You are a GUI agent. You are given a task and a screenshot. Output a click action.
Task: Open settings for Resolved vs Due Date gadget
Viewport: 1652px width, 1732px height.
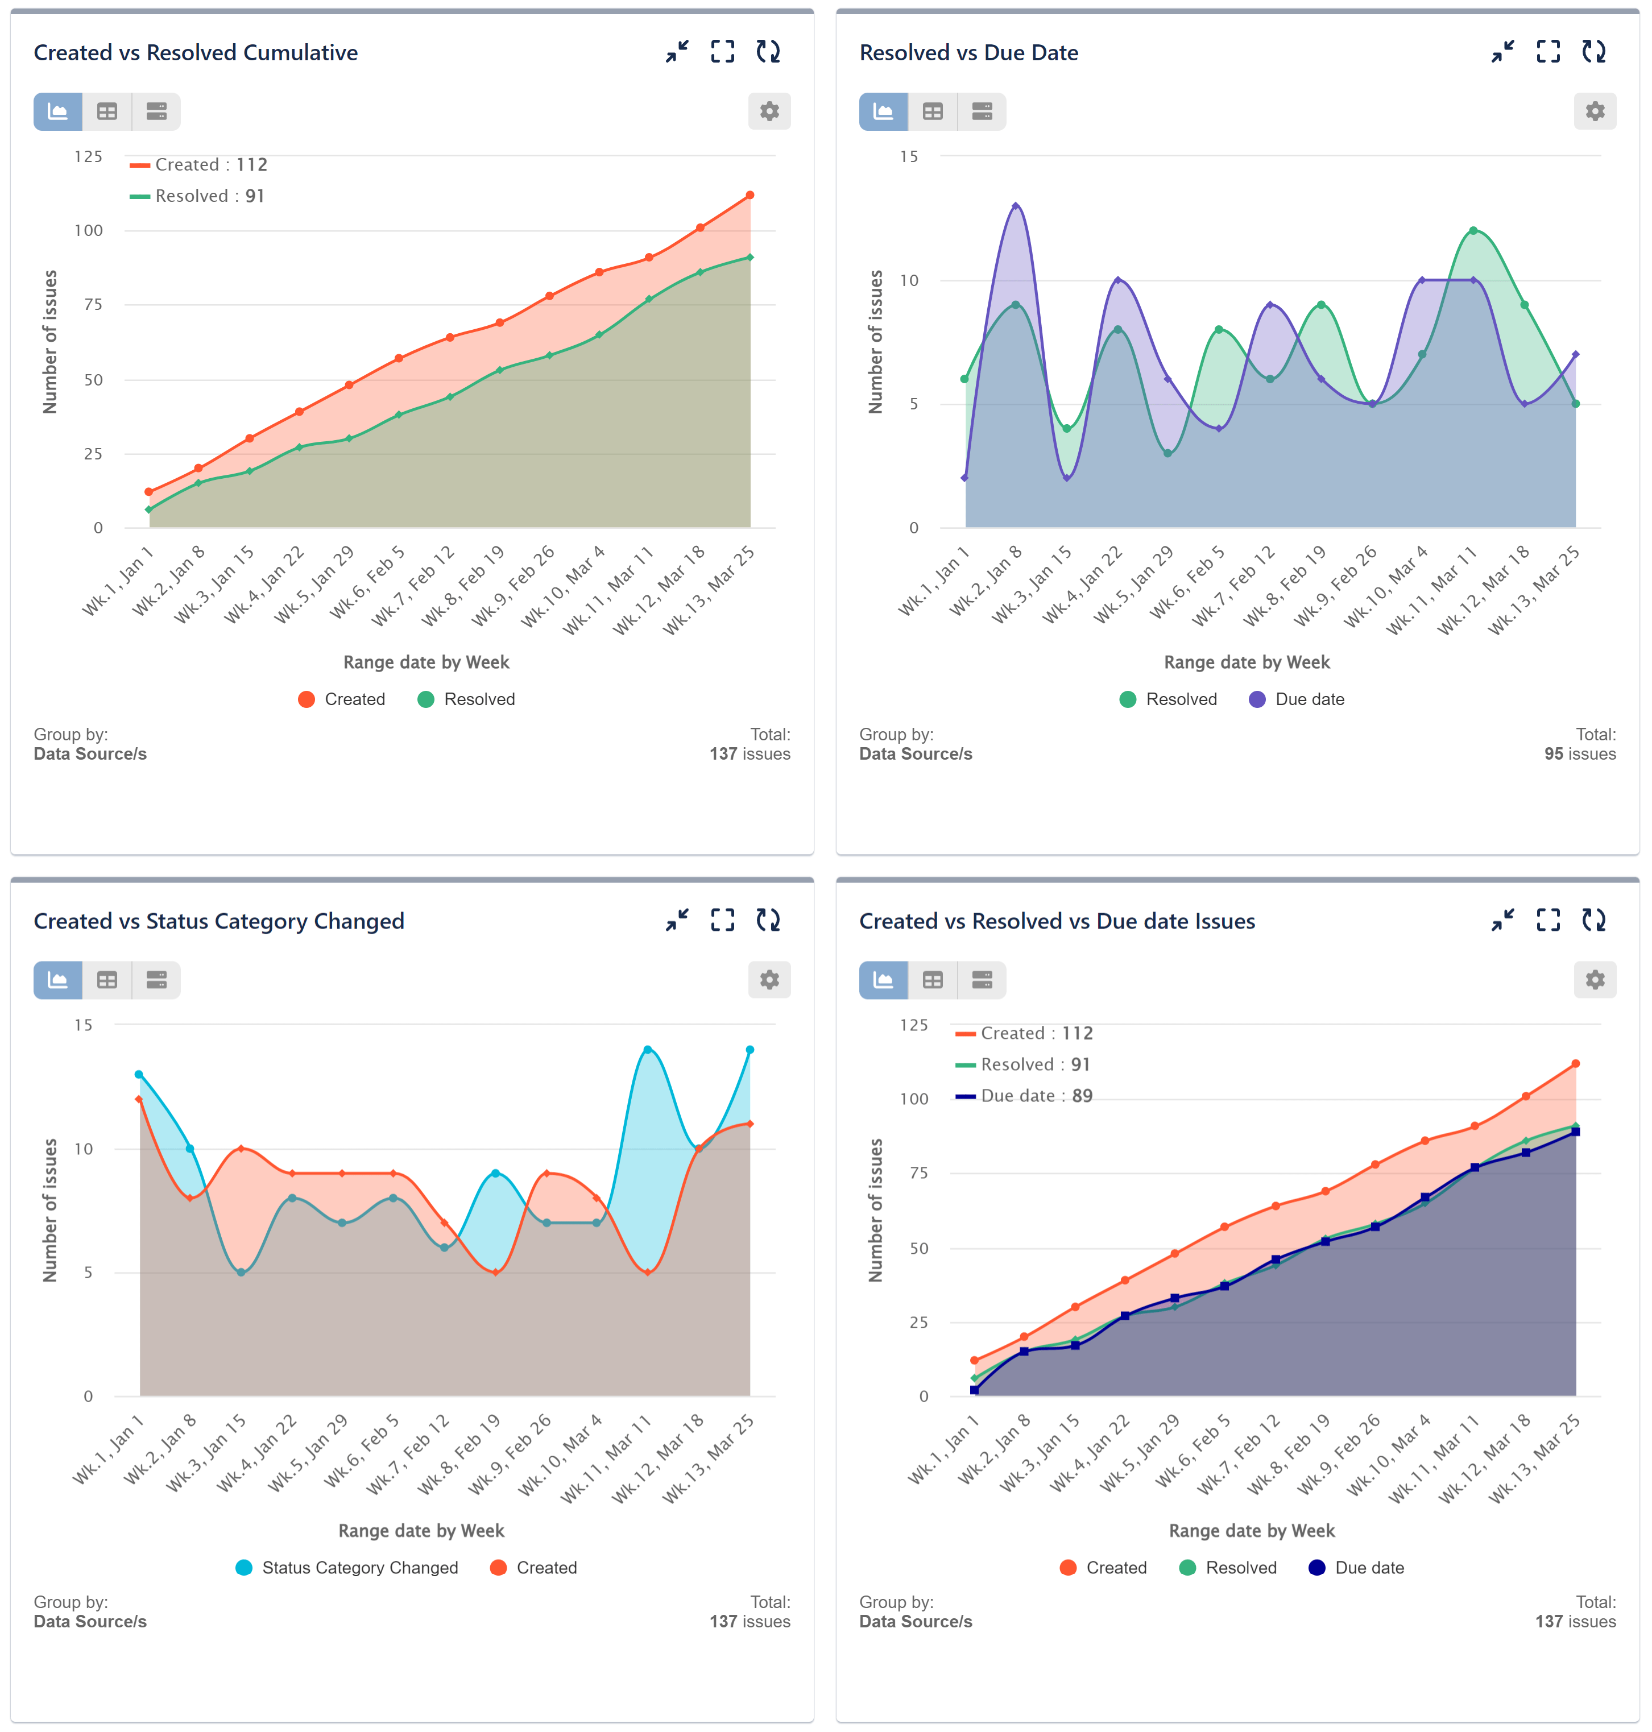(1594, 112)
